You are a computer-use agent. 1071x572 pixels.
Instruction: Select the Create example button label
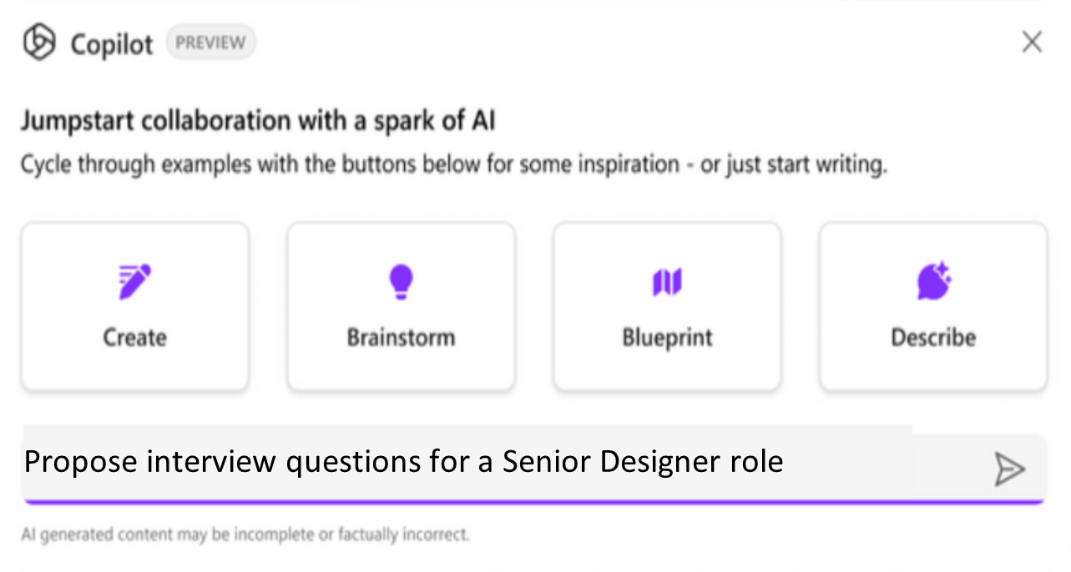tap(134, 338)
